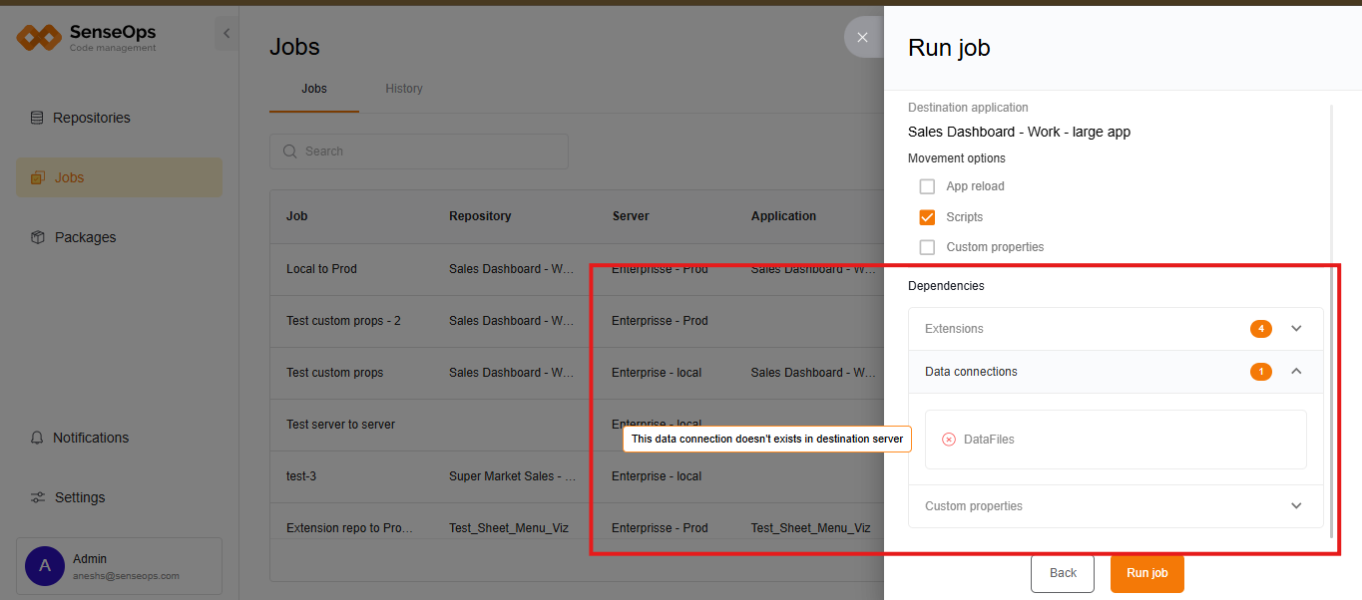Click the Job column header

tap(297, 216)
